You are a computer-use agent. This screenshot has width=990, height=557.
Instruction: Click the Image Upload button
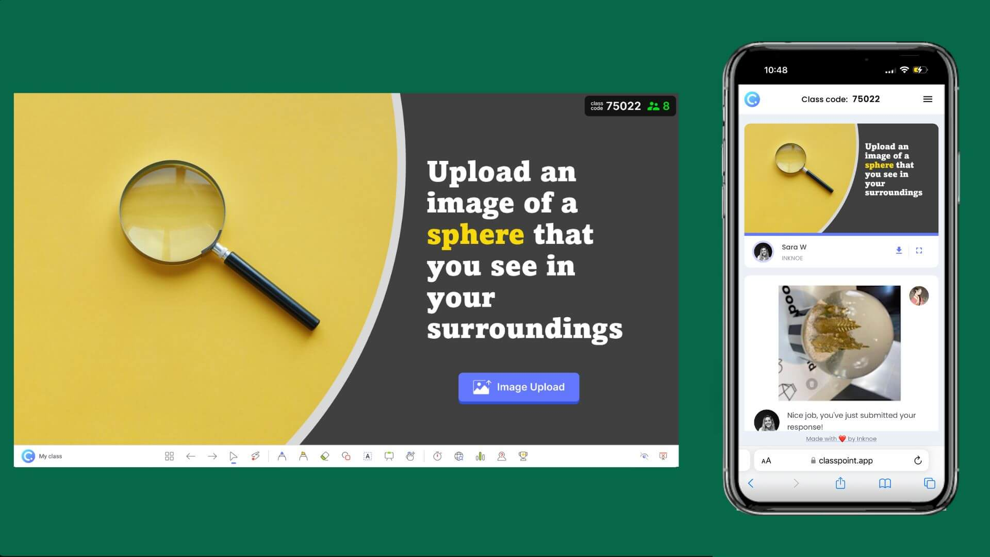519,387
